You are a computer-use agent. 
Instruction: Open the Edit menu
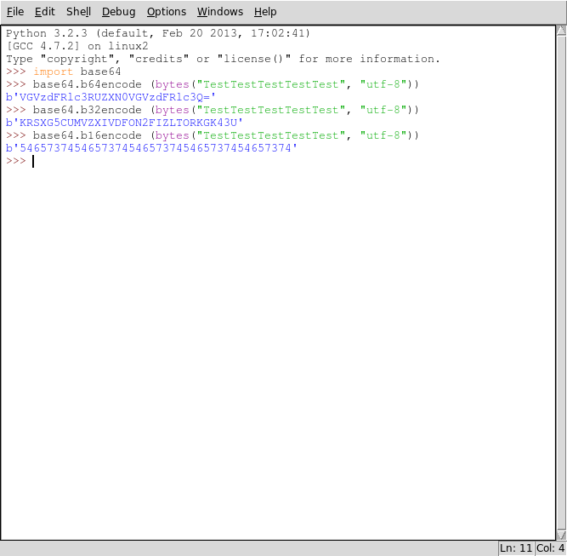[44, 12]
